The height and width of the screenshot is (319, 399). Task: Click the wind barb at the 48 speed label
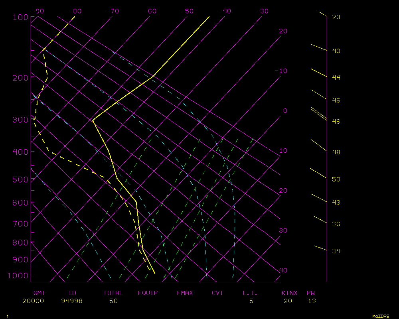coord(319,145)
